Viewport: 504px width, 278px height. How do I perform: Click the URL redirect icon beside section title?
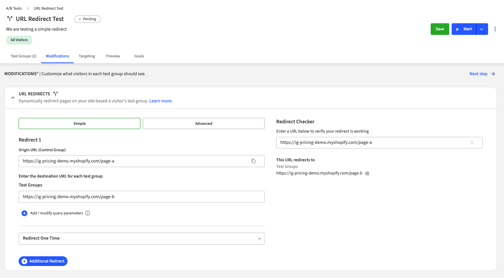(56, 94)
